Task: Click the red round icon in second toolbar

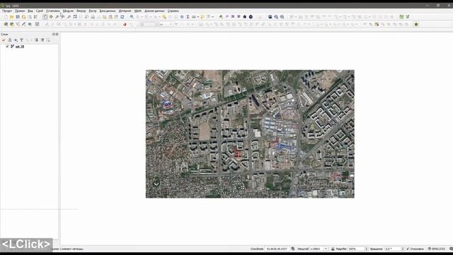Action: click(125, 25)
